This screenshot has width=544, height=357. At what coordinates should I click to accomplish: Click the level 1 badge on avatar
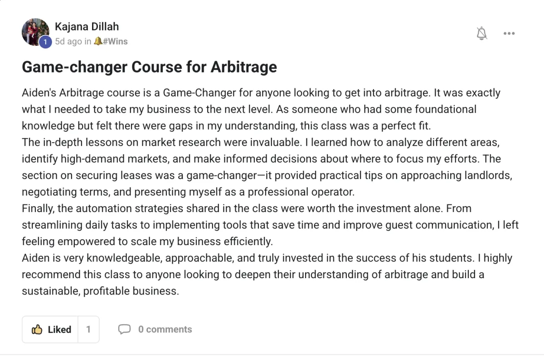click(44, 42)
